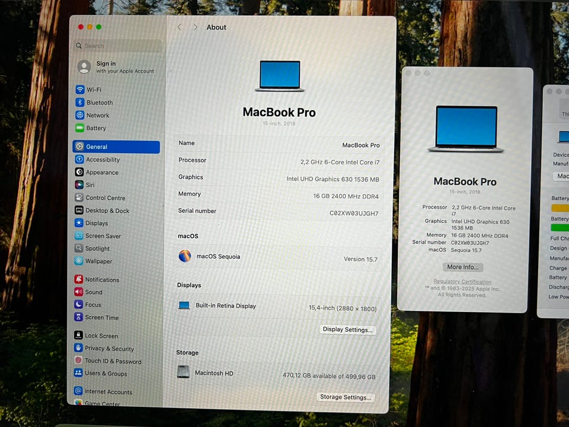Click the Version 15.7 text

pyautogui.click(x=361, y=259)
